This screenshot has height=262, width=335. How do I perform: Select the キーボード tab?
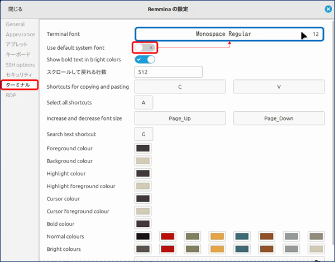pyautogui.click(x=18, y=55)
